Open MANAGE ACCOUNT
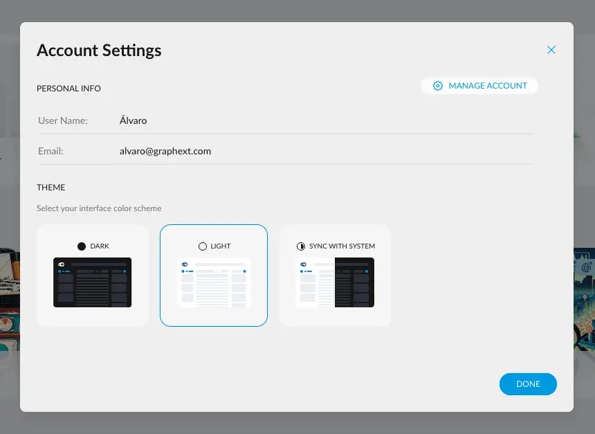Viewport: 595px width, 434px height. pos(479,85)
